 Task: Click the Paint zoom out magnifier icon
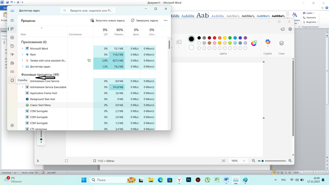pyautogui.click(x=254, y=161)
